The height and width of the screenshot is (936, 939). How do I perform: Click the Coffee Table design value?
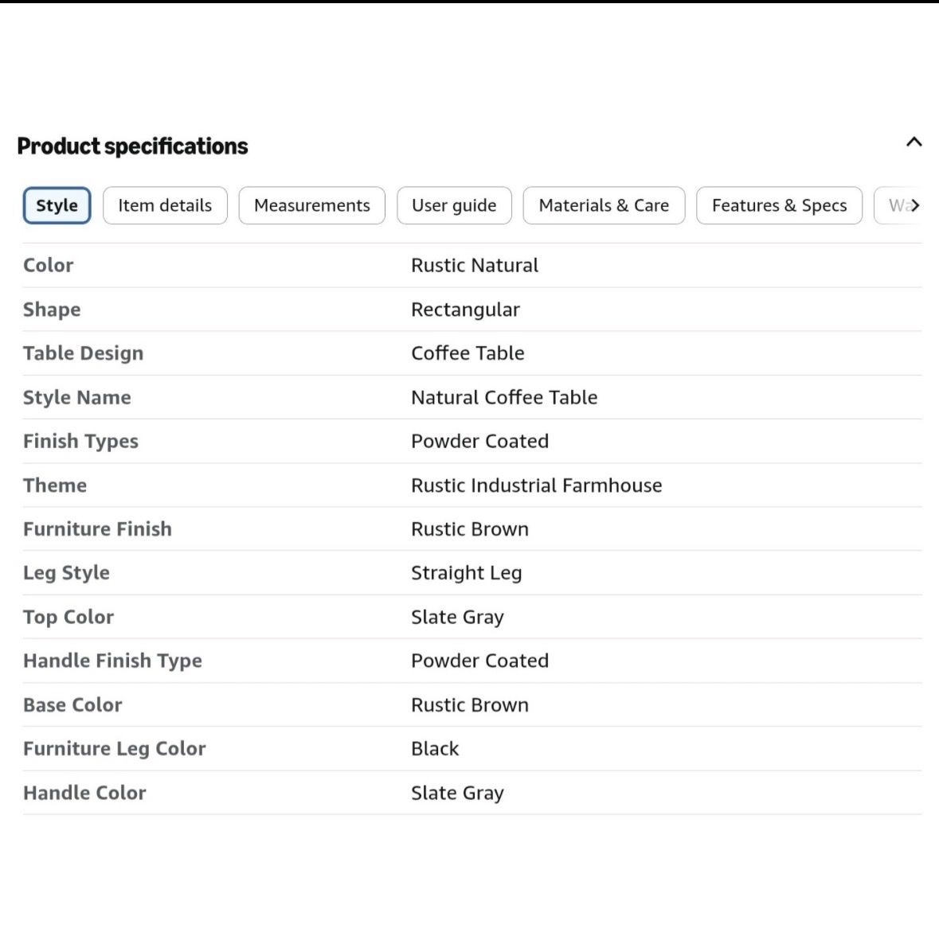coord(467,353)
